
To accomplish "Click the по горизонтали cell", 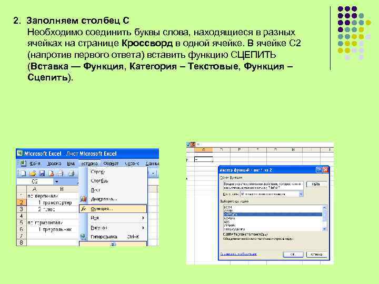I will 45,222.
